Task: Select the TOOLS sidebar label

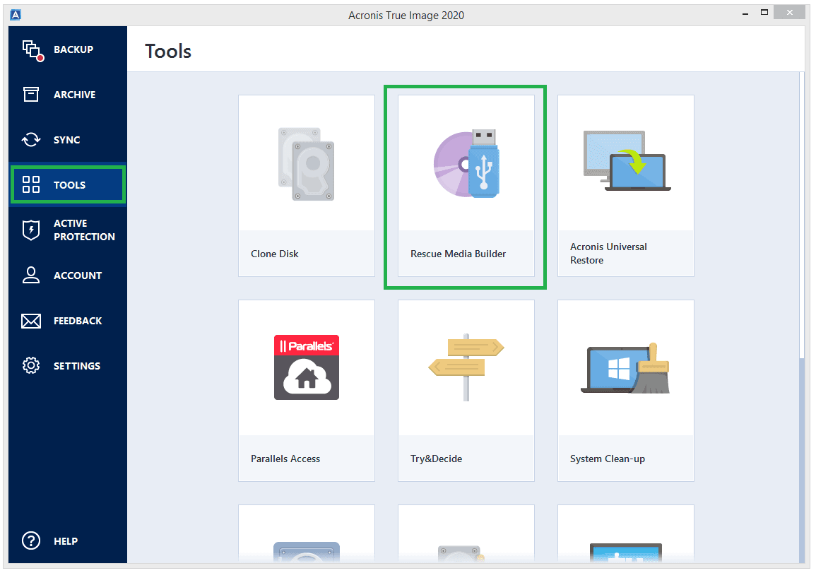Action: [x=69, y=185]
